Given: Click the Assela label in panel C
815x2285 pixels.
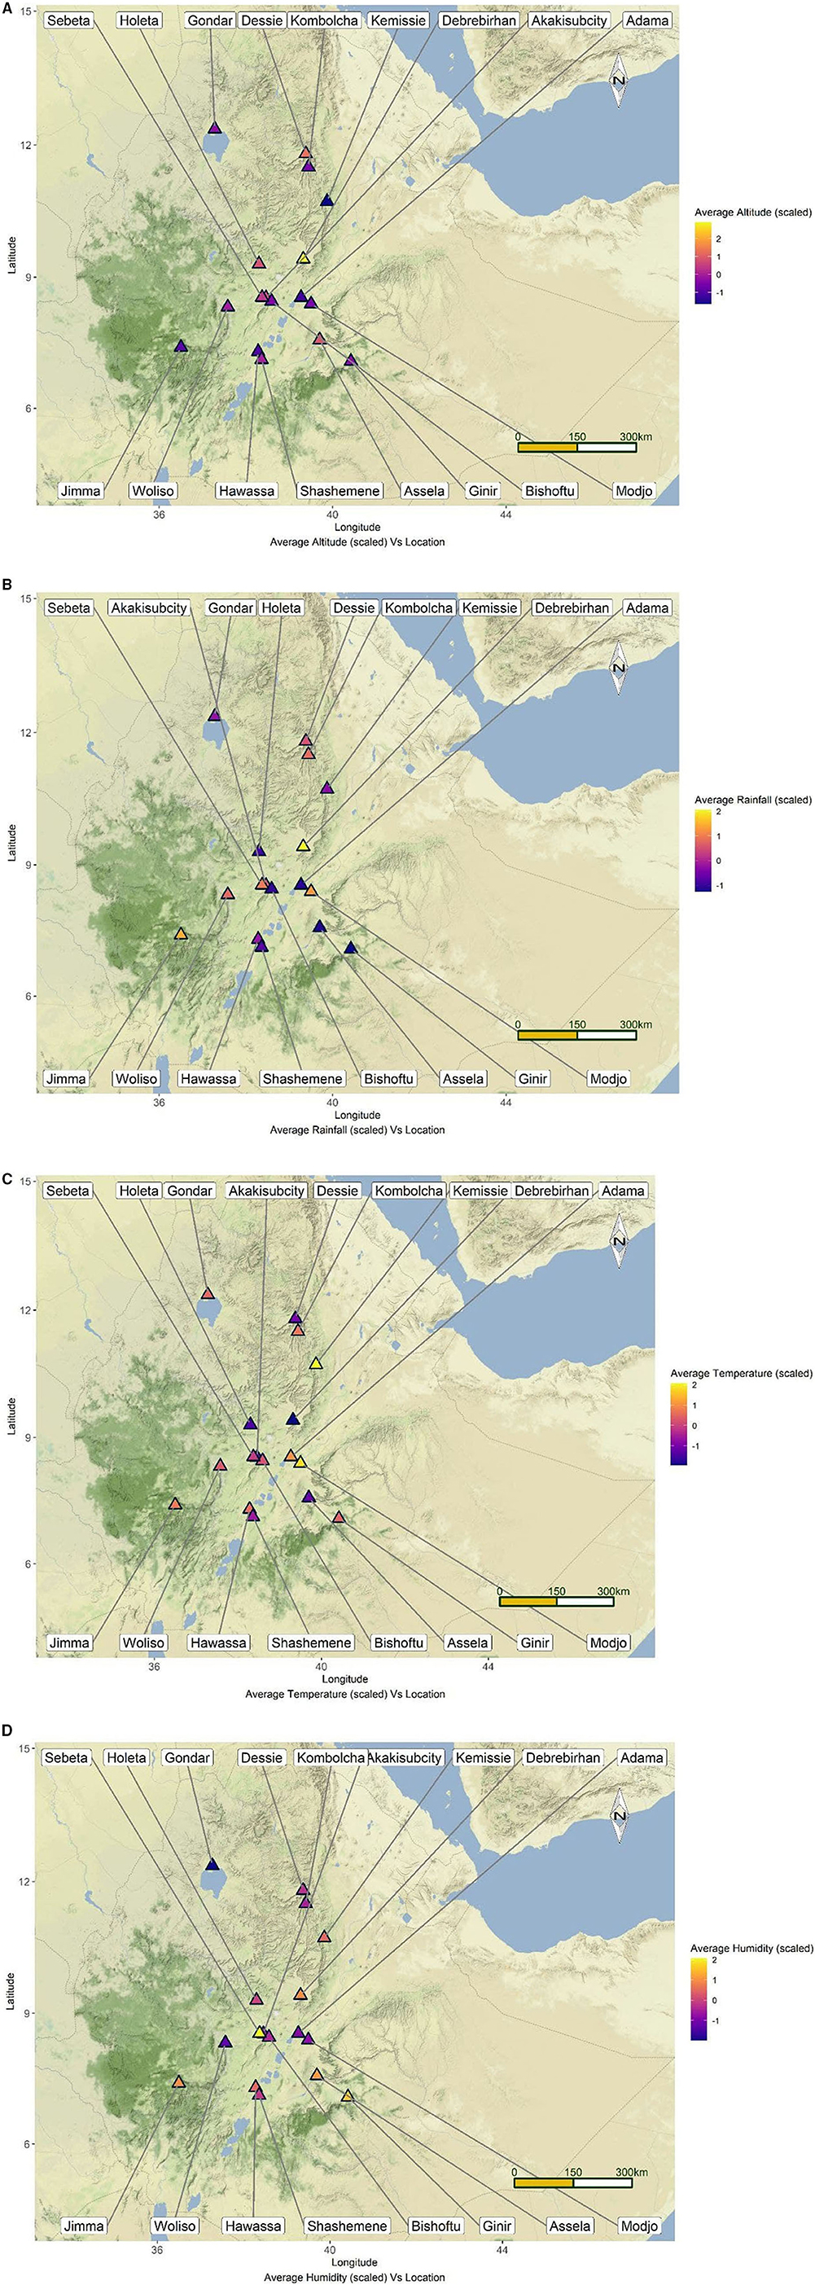Looking at the screenshot, I should click(467, 1642).
